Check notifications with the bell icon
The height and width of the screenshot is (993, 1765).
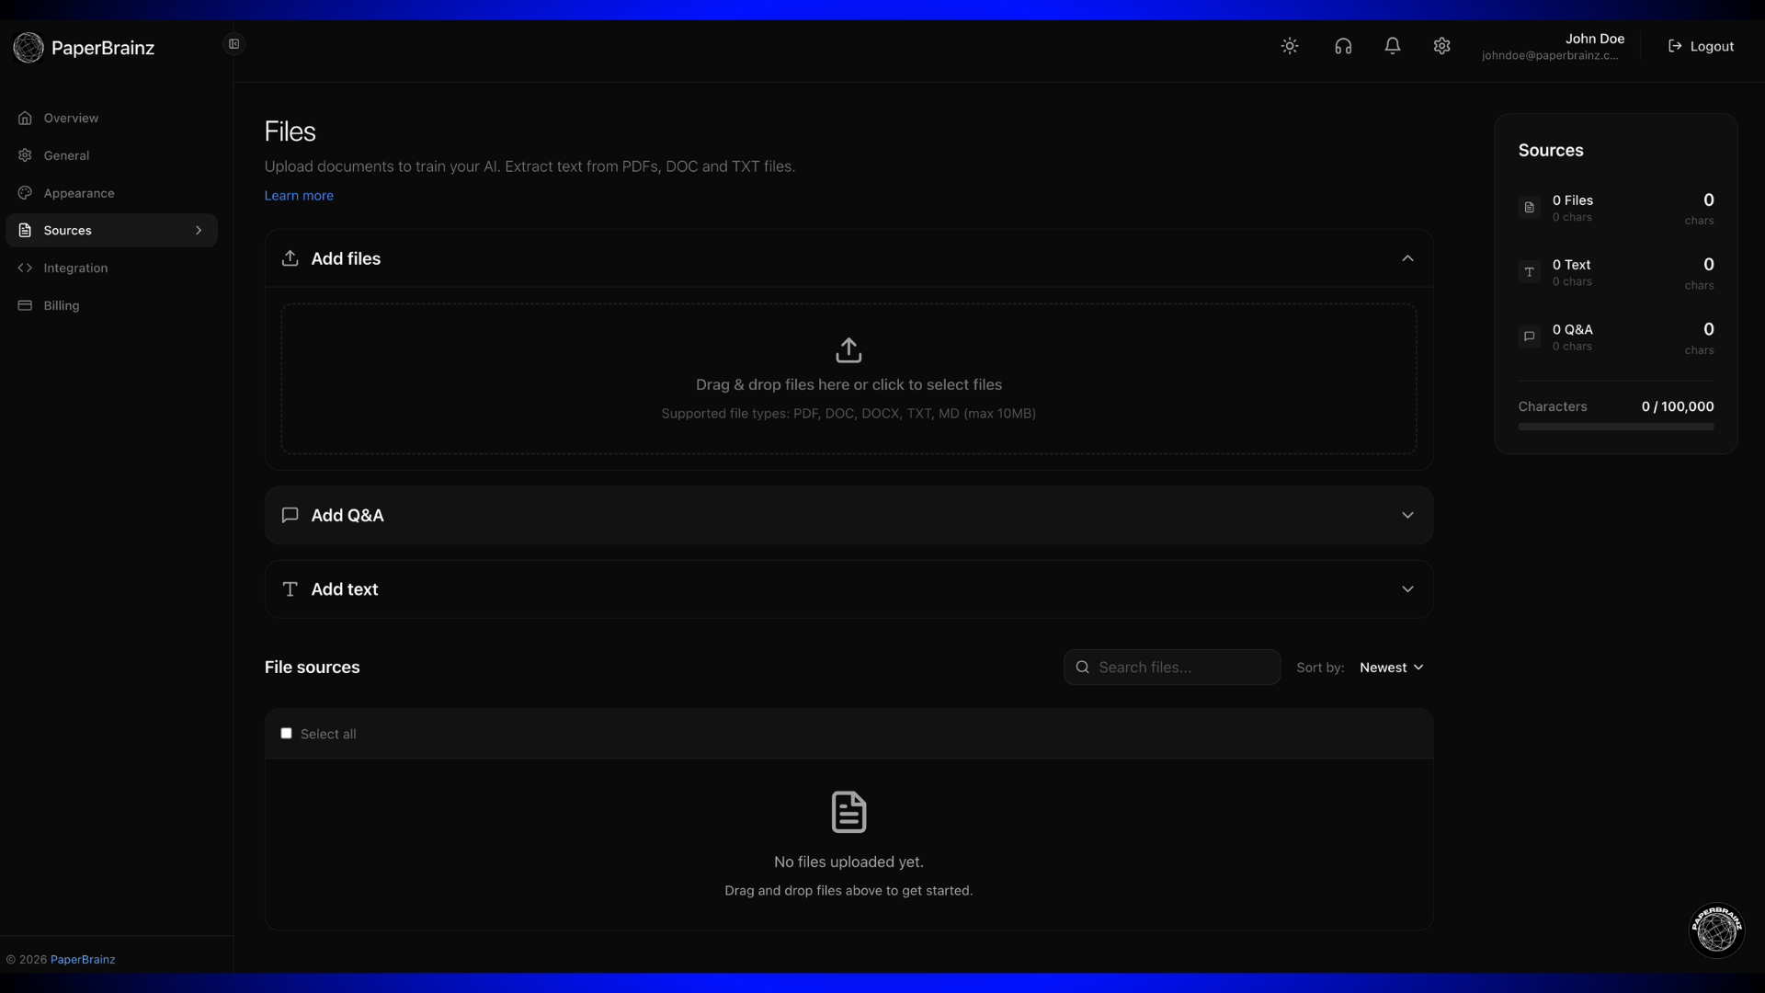point(1393,45)
